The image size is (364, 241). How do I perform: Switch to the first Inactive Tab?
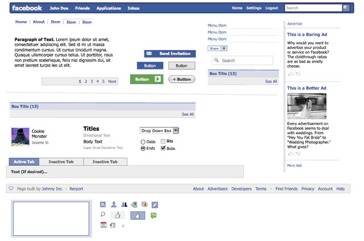[61, 162]
